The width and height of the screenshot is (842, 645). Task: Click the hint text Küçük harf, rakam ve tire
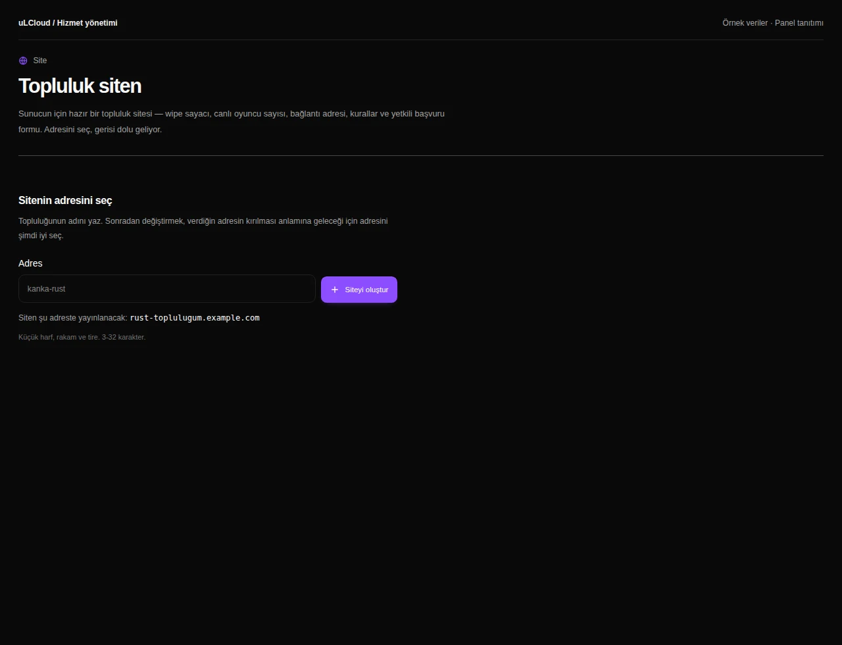pyautogui.click(x=82, y=337)
